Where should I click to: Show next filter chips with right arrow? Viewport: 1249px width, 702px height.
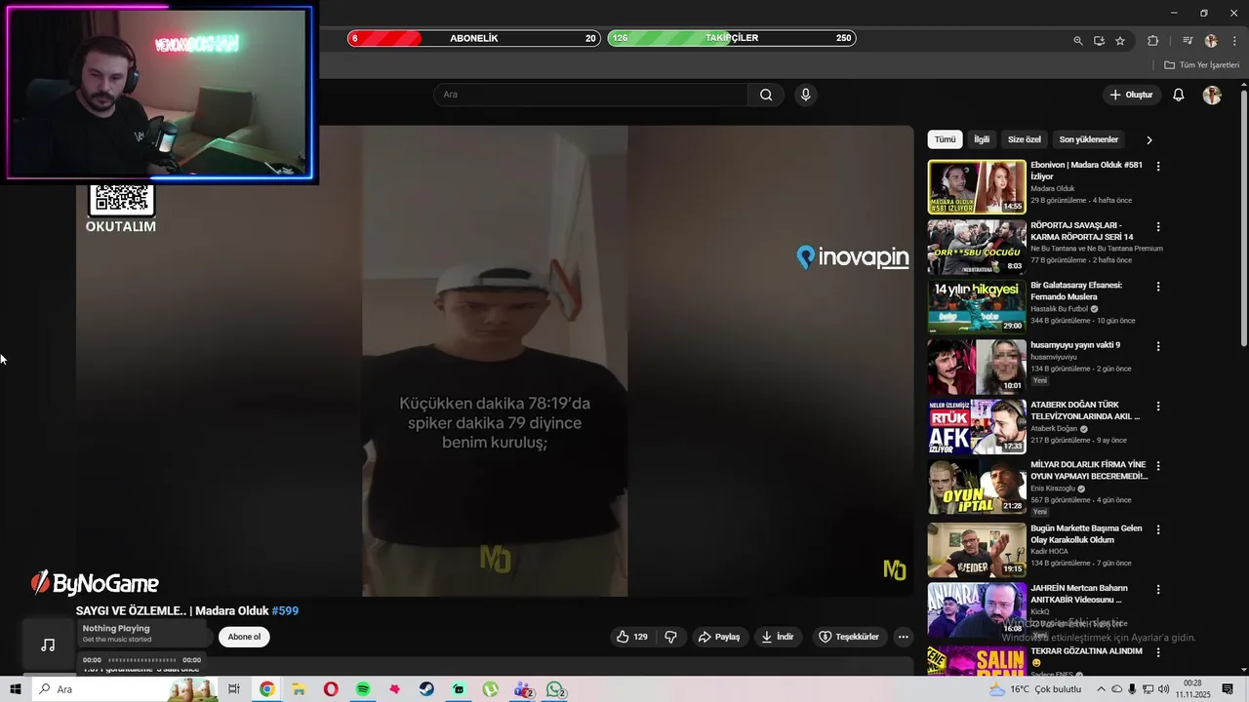click(1148, 139)
